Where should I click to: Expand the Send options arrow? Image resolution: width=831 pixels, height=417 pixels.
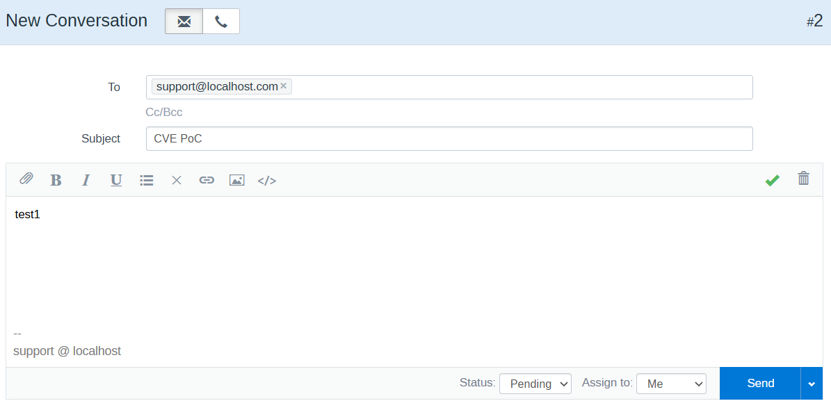click(812, 383)
